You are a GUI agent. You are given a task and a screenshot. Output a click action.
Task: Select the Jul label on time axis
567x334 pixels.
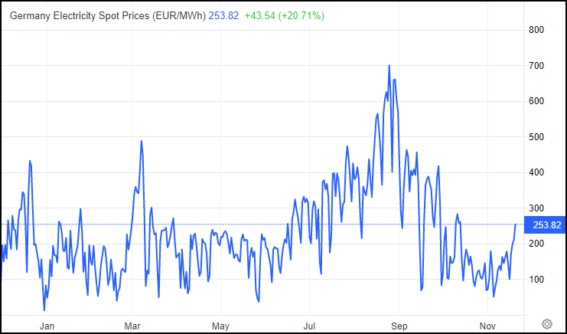(x=309, y=326)
